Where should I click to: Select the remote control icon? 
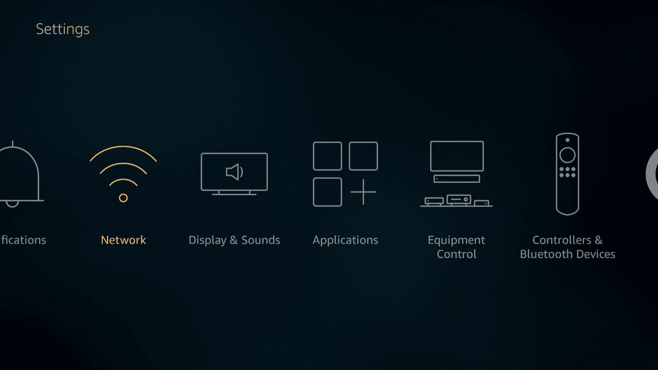(567, 173)
